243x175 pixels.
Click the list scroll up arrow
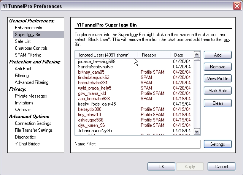(197, 54)
